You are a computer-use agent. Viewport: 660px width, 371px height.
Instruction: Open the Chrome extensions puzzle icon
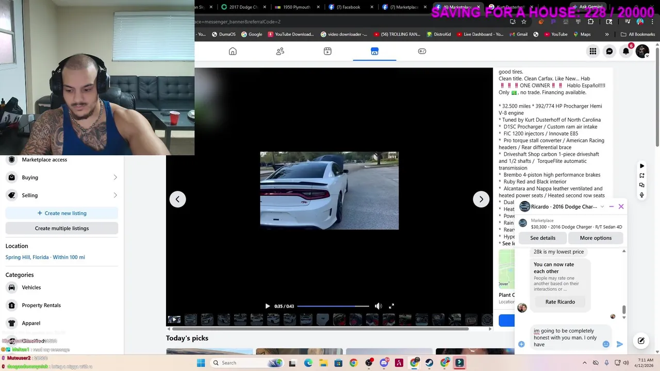click(590, 22)
